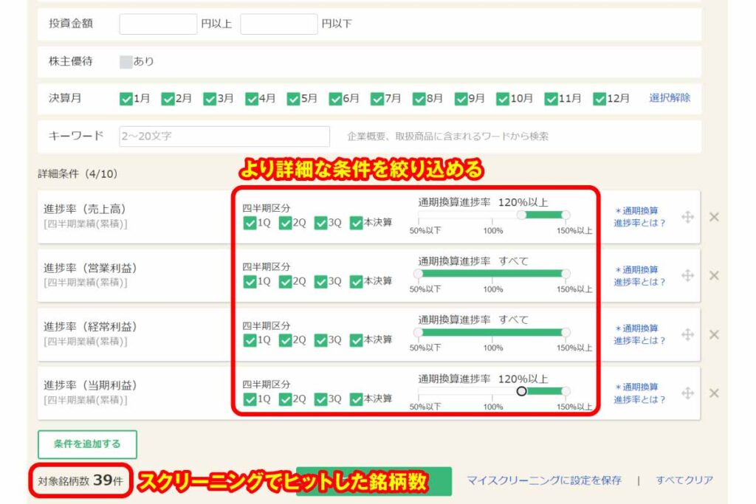The height and width of the screenshot is (504, 756).
Task: Remove the 進捗率（当期利益） condition
Action: [x=714, y=393]
